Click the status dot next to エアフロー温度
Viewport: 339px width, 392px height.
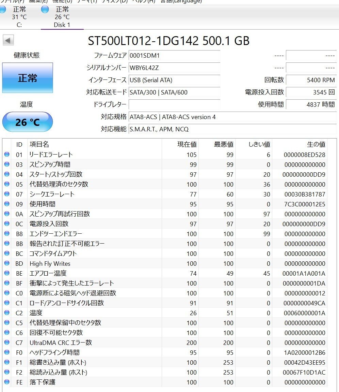pos(7,273)
